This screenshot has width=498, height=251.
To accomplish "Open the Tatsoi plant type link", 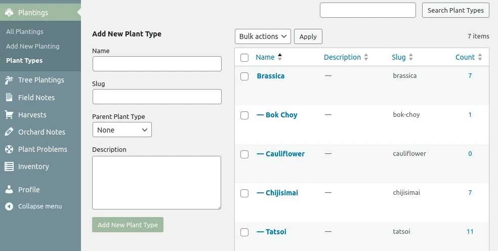I will [x=276, y=232].
